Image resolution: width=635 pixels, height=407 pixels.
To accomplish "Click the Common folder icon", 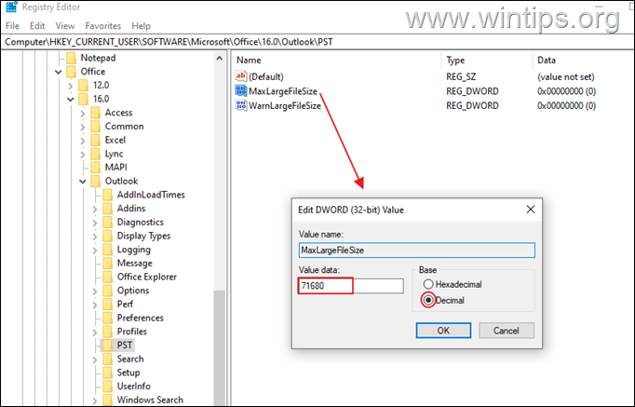I will pos(95,127).
